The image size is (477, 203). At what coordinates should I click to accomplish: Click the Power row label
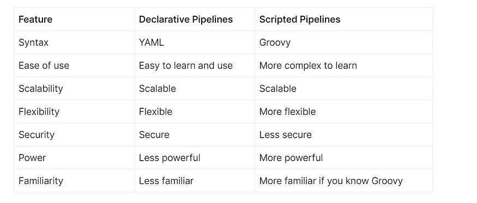point(32,158)
